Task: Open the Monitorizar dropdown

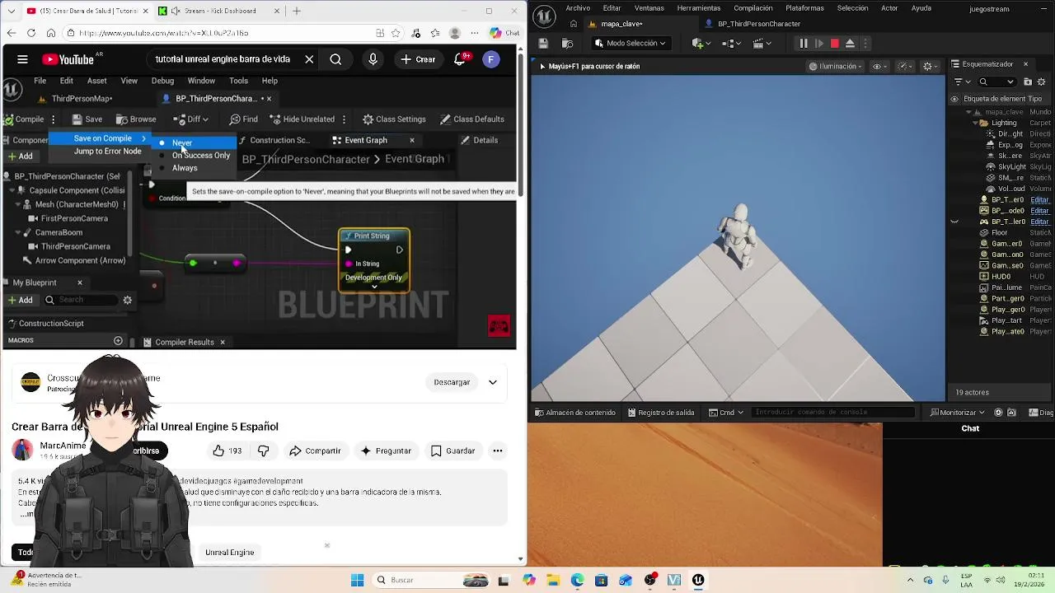Action: 958,413
